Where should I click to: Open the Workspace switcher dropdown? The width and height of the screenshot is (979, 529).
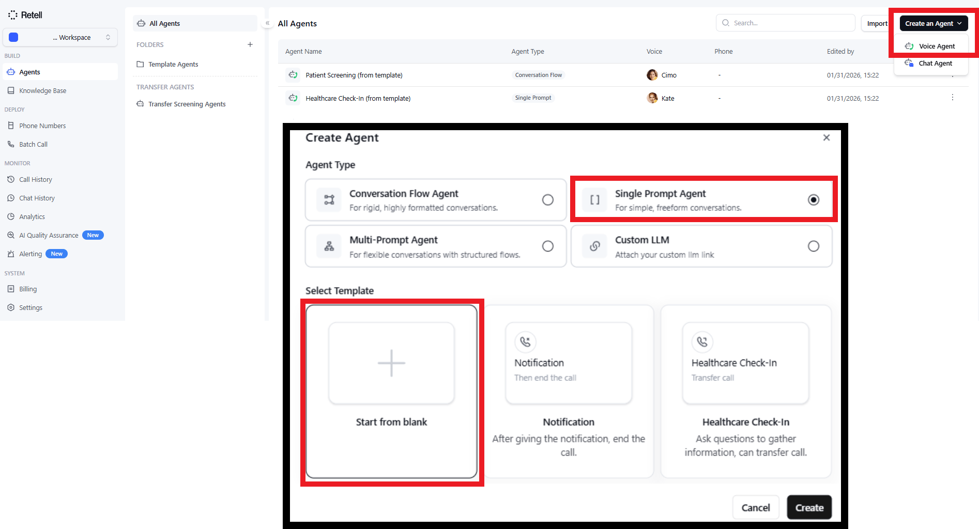60,37
